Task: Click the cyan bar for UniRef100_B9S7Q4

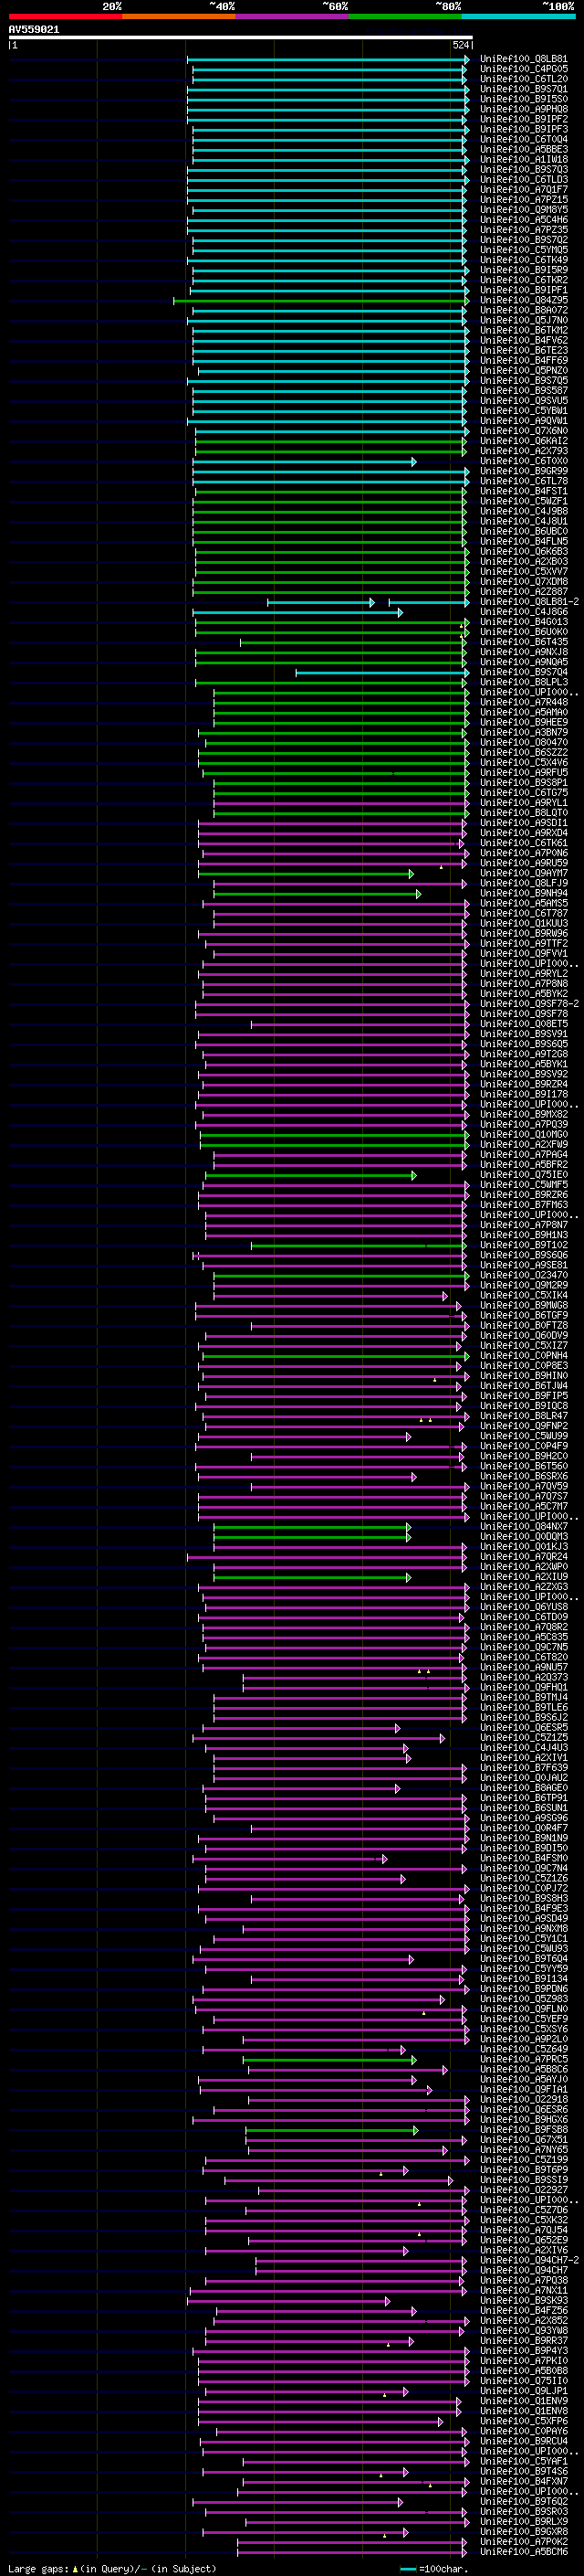Action: (382, 672)
